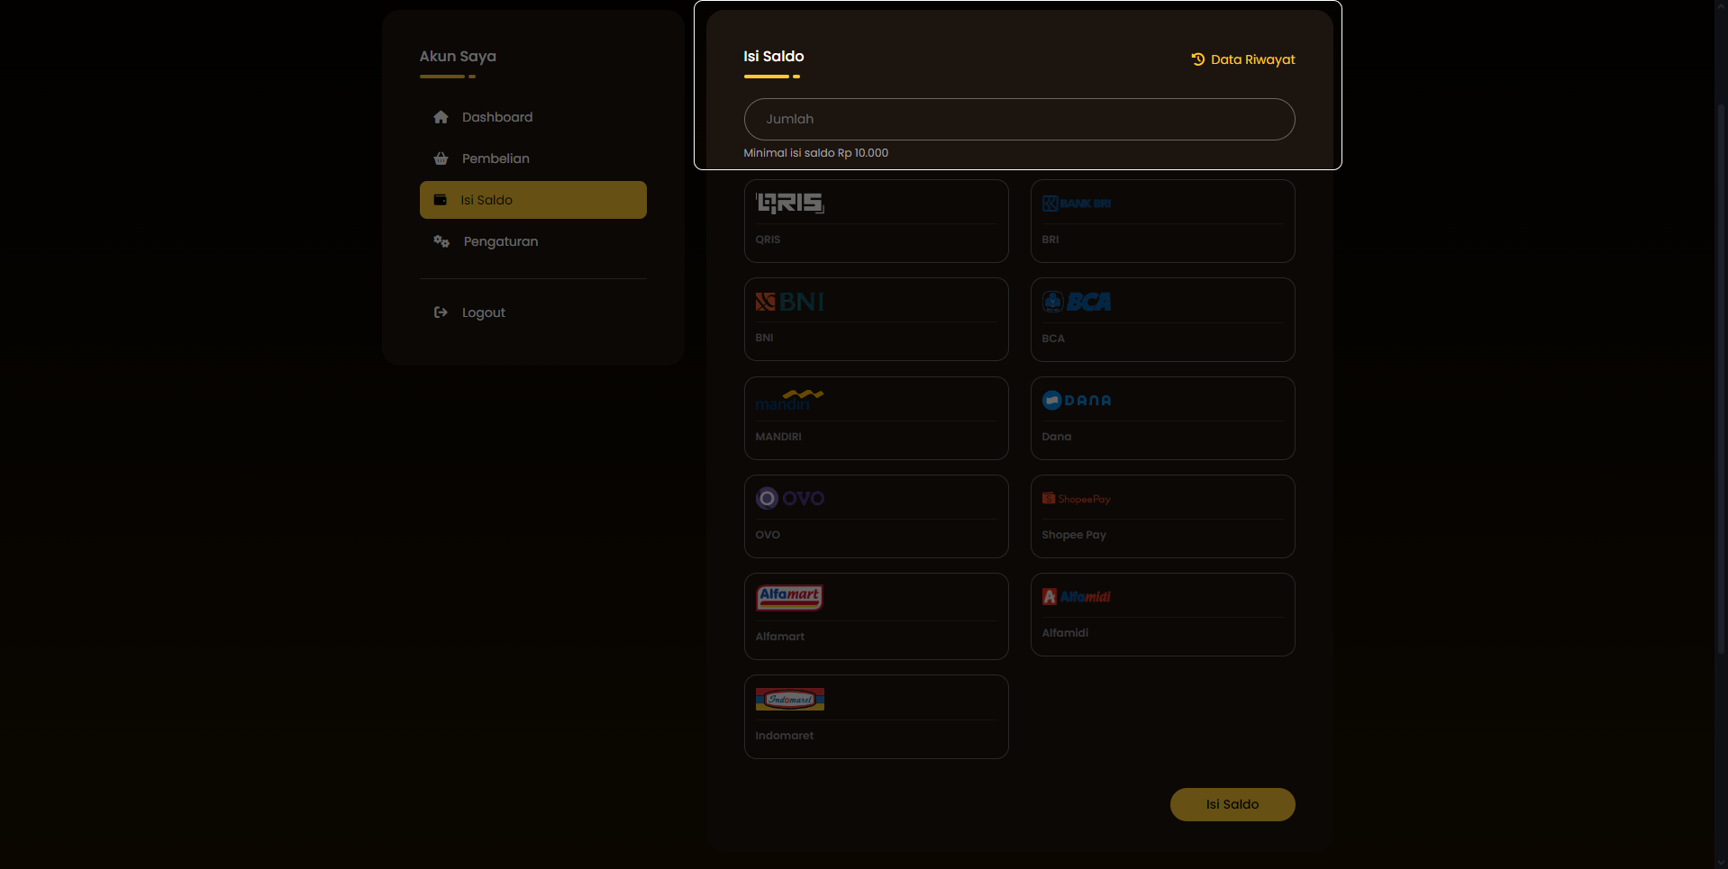Click the Shopee Pay label text

[1074, 535]
